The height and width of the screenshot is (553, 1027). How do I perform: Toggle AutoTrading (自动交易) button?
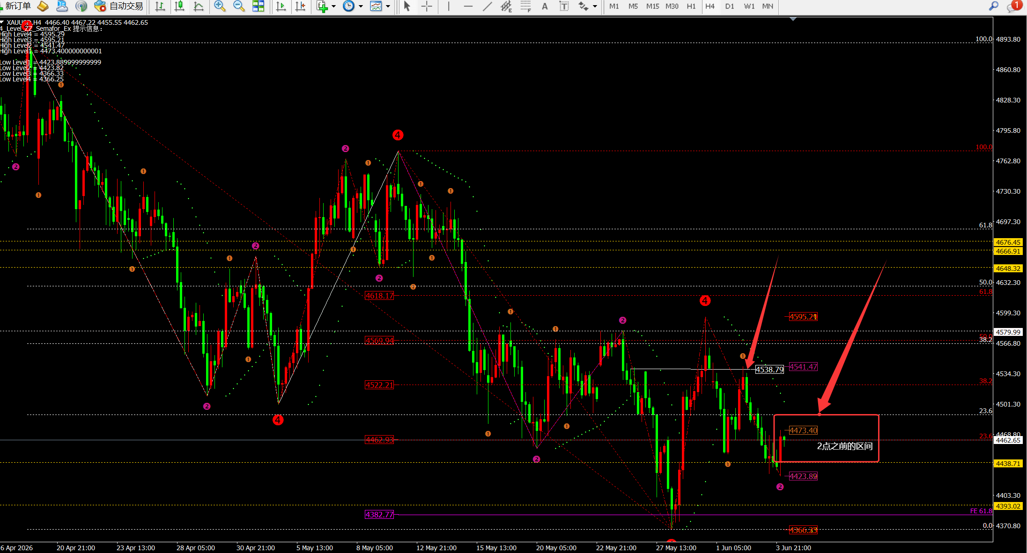point(118,6)
